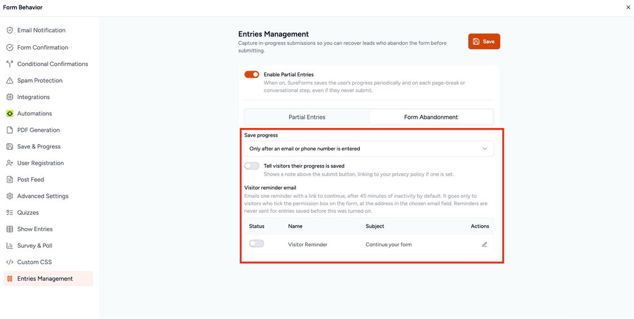Click the 'Save progress' field label
This screenshot has width=634, height=319.
[261, 135]
